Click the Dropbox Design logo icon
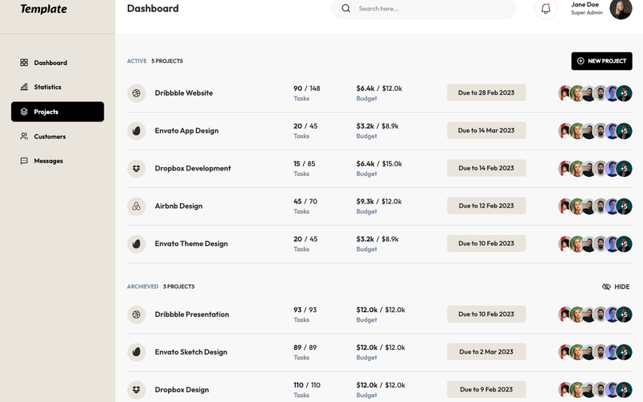Screen dimensions: 643x402 click(x=137, y=390)
